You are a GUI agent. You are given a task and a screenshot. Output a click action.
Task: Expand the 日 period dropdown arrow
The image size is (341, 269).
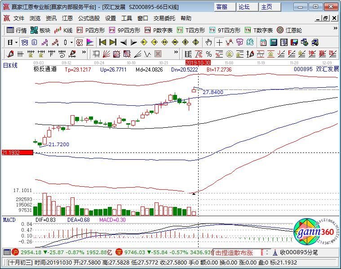pos(16,42)
